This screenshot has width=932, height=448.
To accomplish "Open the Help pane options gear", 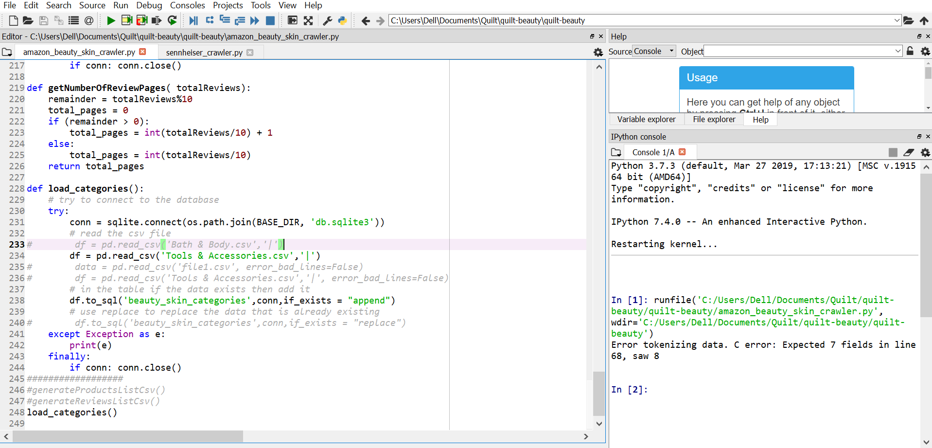I will [925, 51].
